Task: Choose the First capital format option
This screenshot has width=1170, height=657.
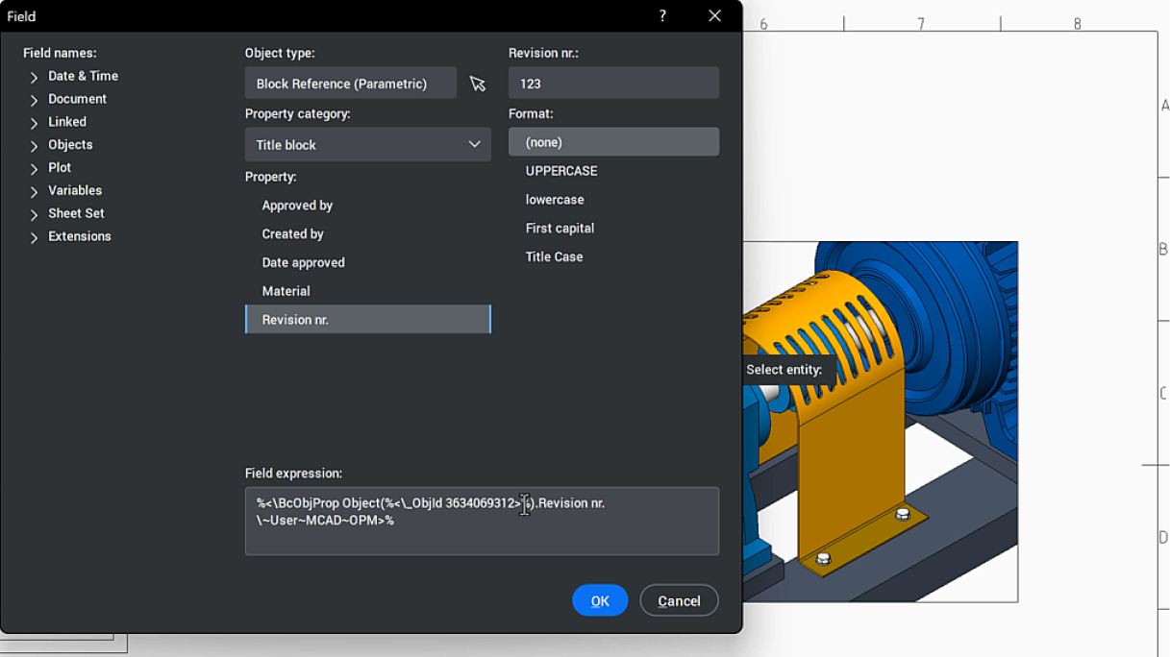Action: point(560,228)
